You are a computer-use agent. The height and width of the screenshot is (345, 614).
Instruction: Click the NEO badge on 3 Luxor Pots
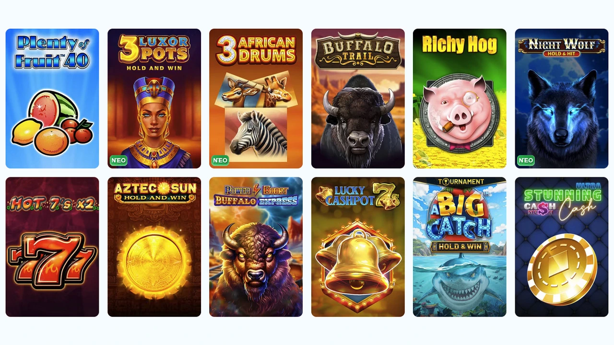[x=118, y=160]
